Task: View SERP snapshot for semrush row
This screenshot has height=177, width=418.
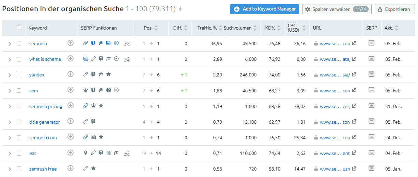Action: 371,43
